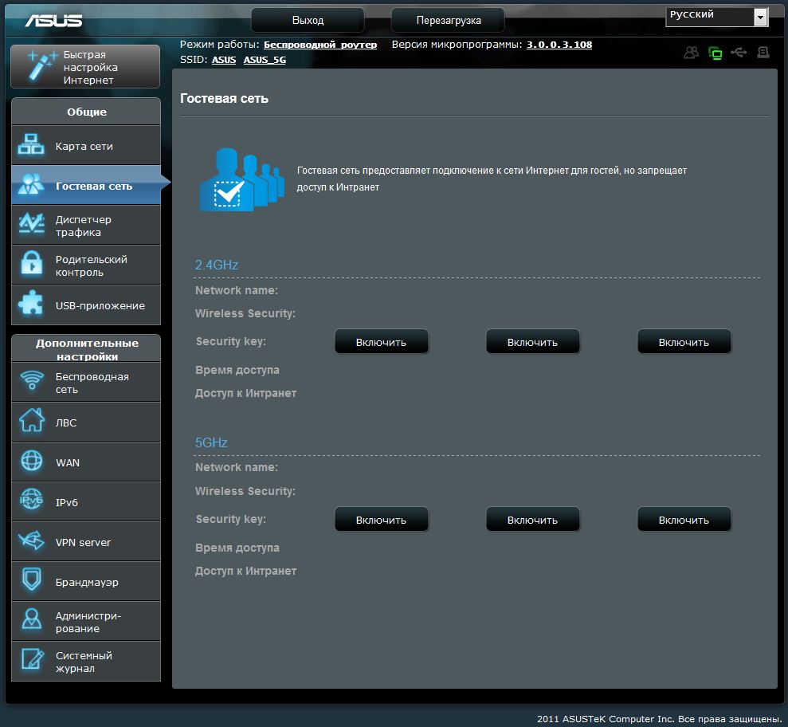The height and width of the screenshot is (727, 788).
Task: Click the 5GHz section heading
Action: click(211, 442)
